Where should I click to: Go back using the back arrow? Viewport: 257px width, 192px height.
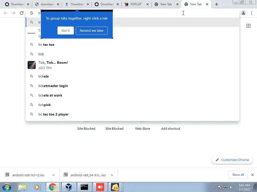6,13
